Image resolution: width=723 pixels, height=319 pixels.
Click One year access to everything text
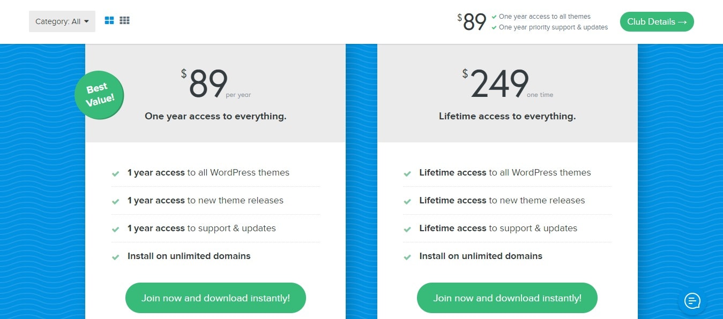point(215,116)
